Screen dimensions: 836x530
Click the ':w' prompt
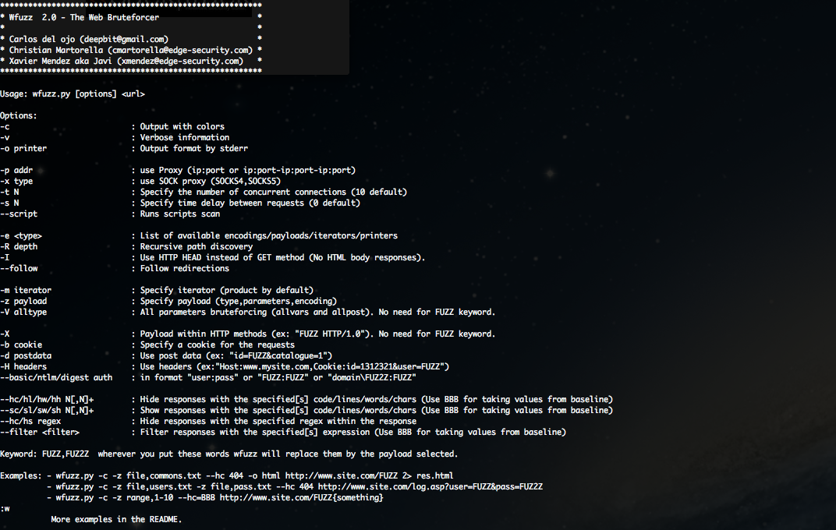coord(5,509)
